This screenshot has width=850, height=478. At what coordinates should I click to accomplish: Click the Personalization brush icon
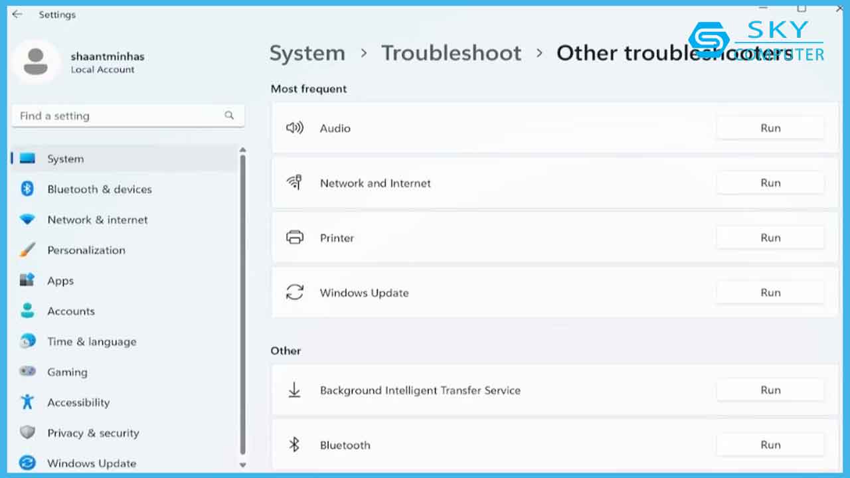(x=27, y=250)
